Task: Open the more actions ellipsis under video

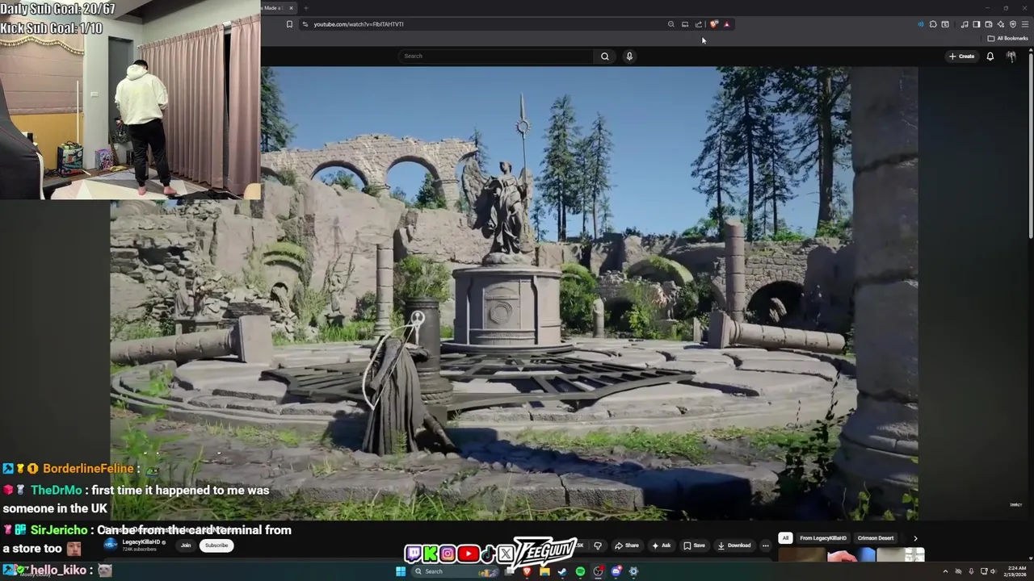Action: pos(766,545)
